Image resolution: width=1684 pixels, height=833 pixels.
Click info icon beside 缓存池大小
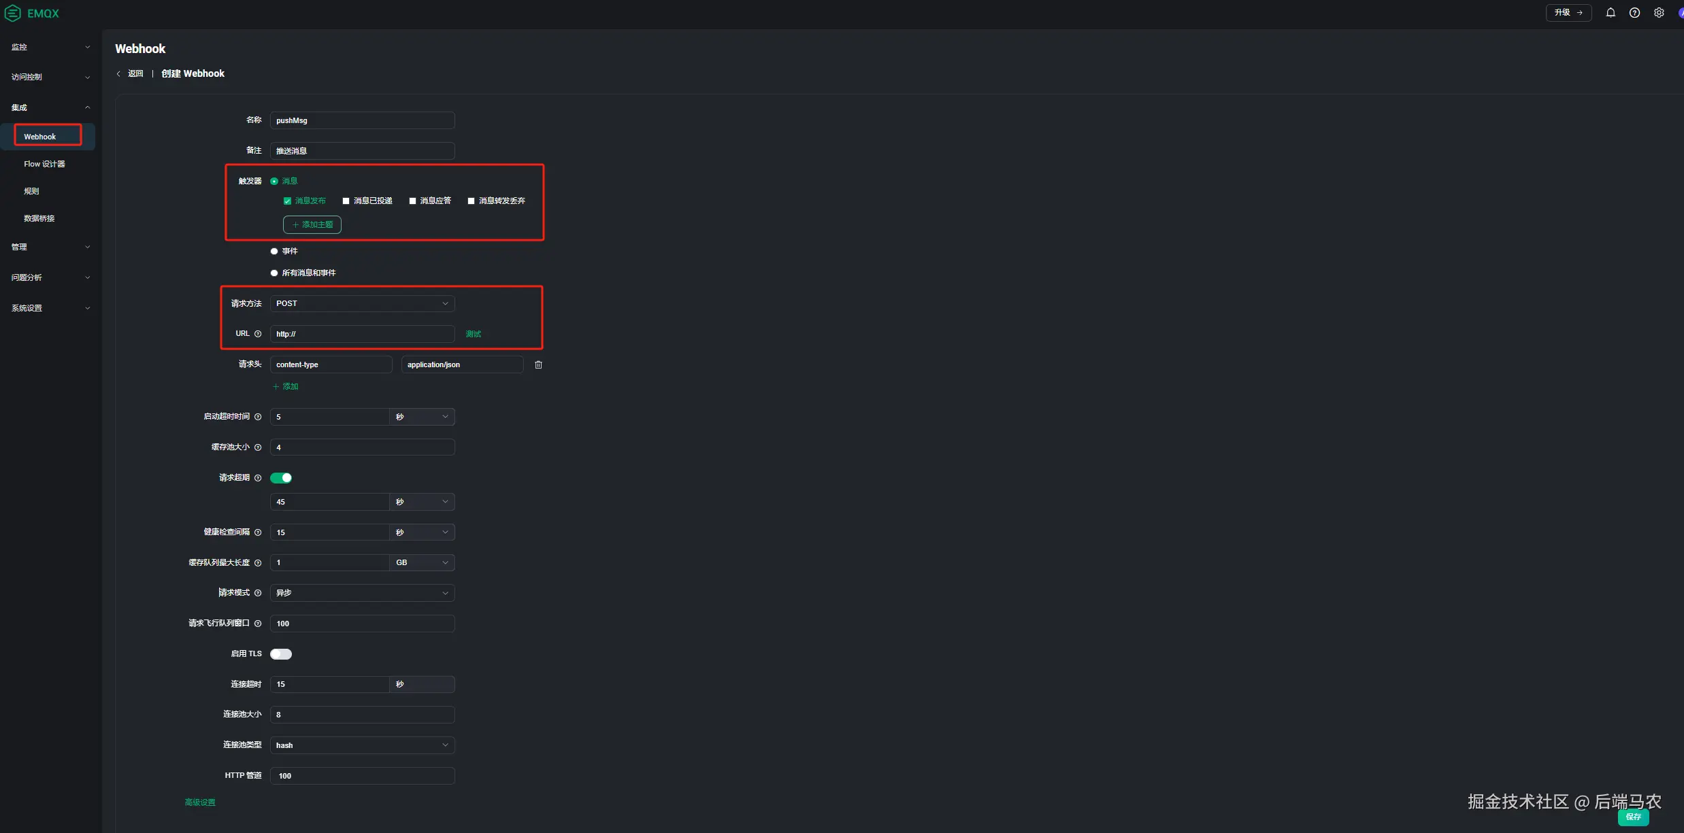tap(258, 447)
